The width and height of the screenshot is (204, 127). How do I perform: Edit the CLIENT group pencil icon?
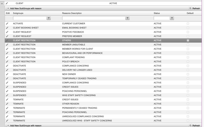coord(7,3)
